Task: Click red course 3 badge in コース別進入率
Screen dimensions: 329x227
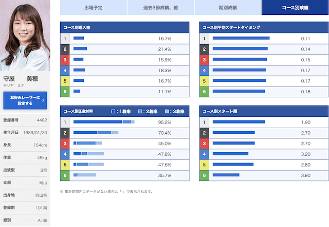Action: [x=65, y=59]
